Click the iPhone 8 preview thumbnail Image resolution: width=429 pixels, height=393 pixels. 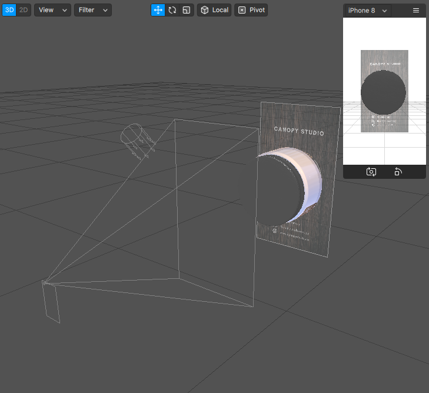coord(384,91)
